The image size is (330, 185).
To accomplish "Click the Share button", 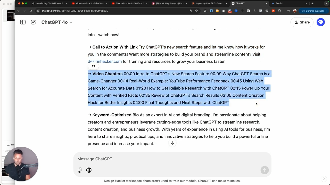I will (302, 22).
